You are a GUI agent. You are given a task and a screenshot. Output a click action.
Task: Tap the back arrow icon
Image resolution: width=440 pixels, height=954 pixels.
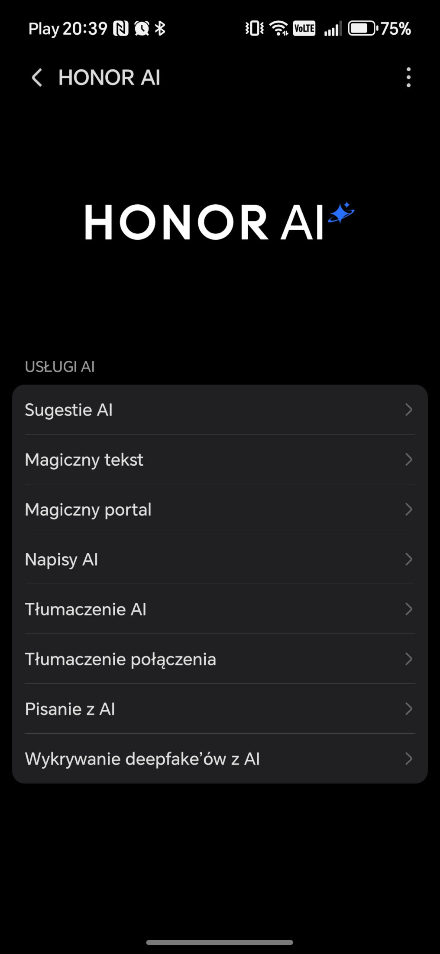[x=37, y=78]
